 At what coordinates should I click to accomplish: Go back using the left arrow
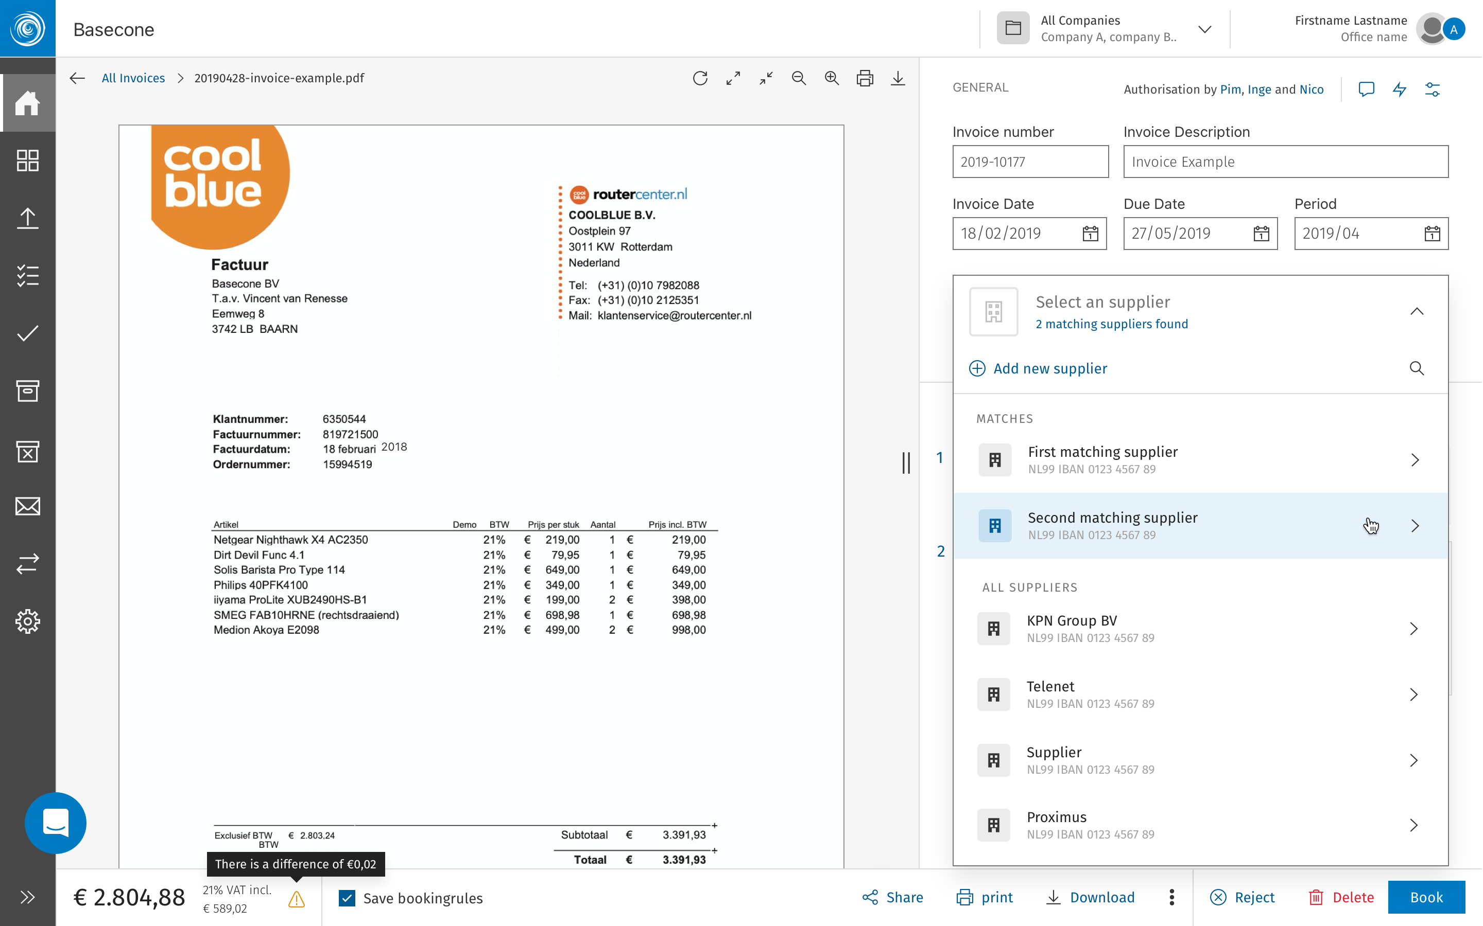(x=77, y=78)
